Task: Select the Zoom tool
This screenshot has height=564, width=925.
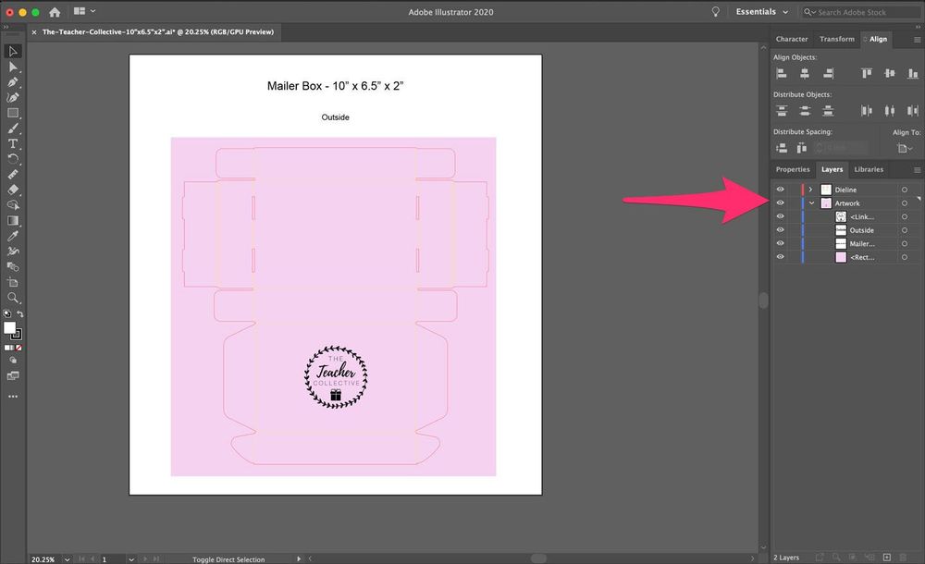Action: [x=13, y=300]
